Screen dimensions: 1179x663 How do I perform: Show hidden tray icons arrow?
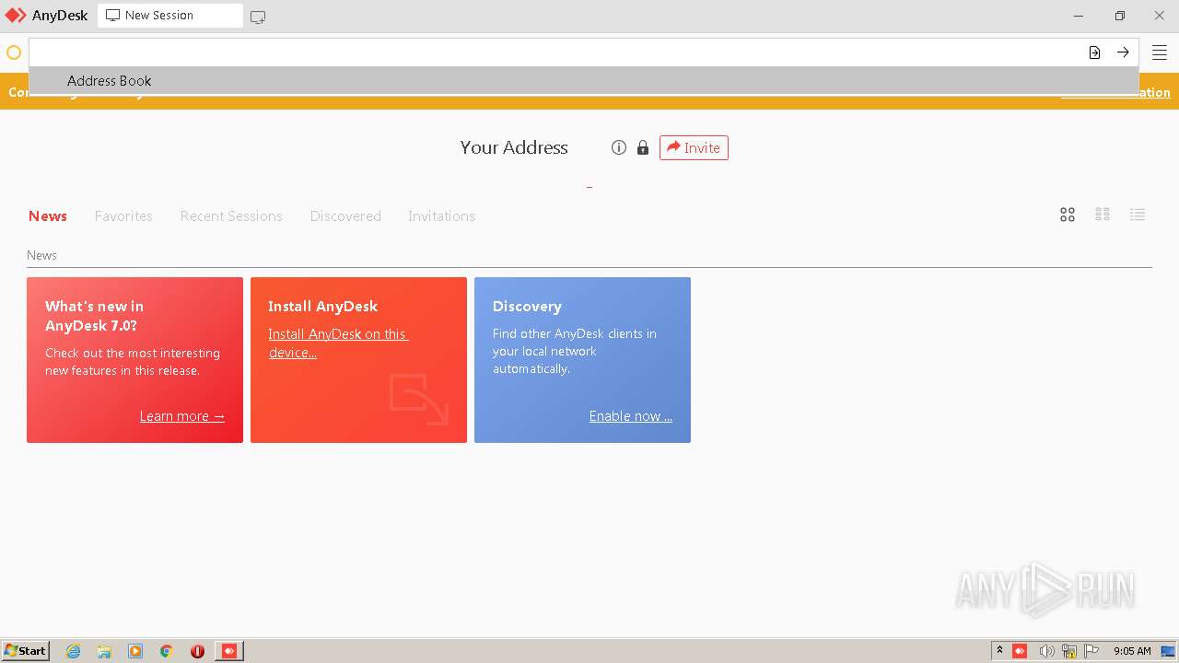pos(999,651)
